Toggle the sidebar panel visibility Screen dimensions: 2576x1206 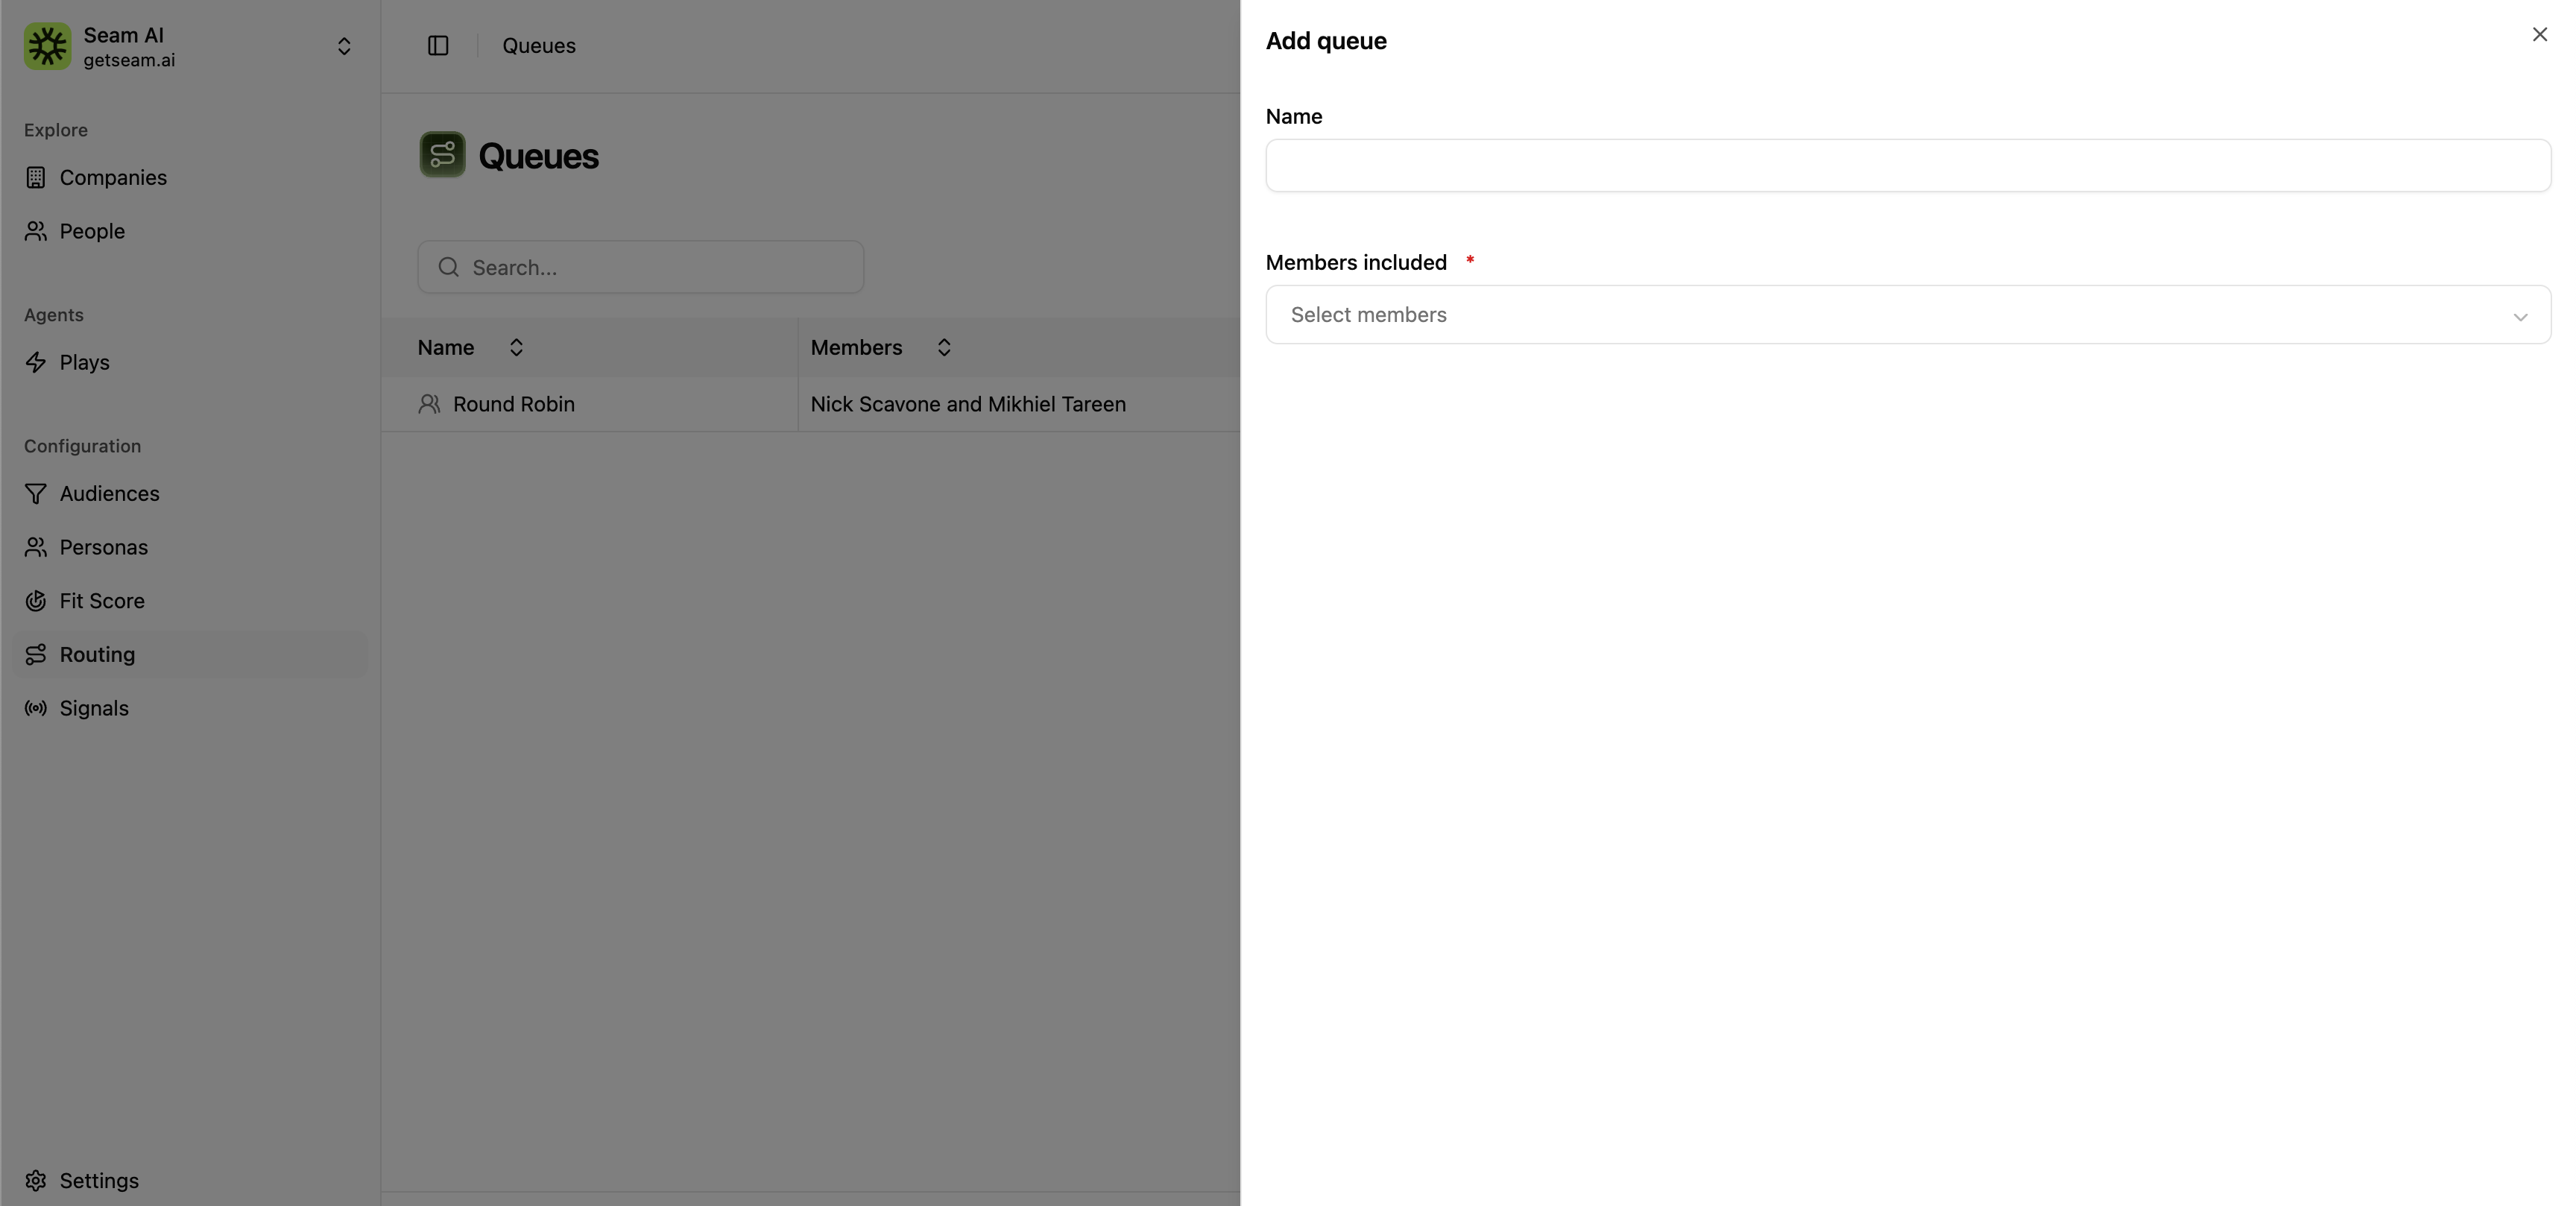pyautogui.click(x=437, y=45)
